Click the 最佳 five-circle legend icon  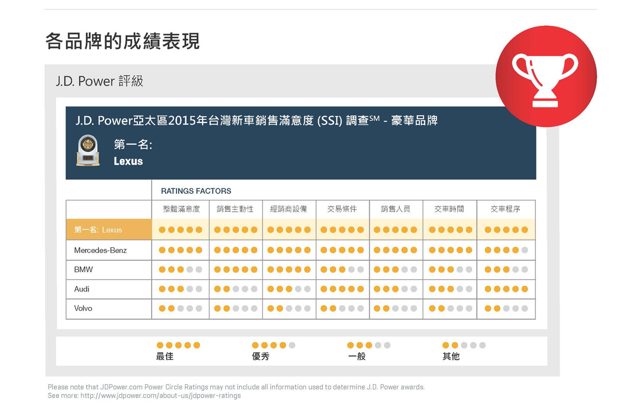pos(178,345)
